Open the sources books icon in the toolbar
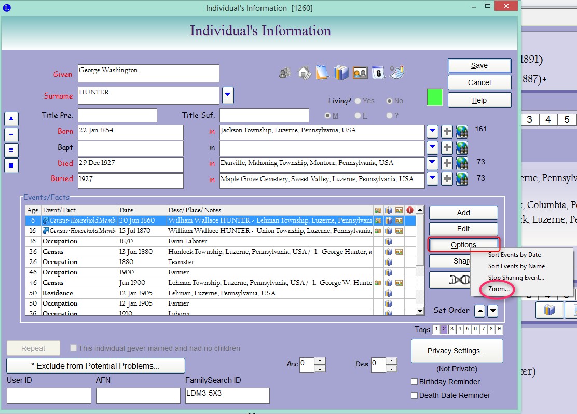The height and width of the screenshot is (414, 577). pyautogui.click(x=341, y=73)
